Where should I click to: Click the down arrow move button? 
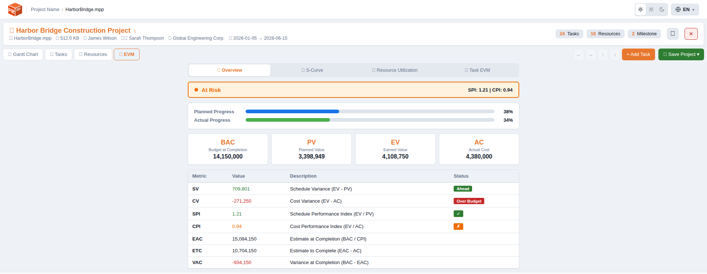(x=615, y=54)
